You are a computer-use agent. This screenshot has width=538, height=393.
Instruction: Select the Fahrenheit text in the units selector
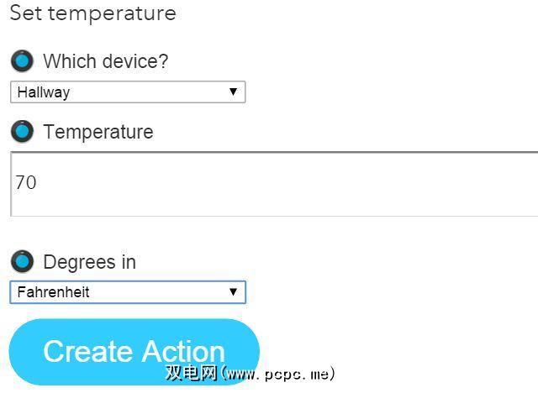pos(53,292)
